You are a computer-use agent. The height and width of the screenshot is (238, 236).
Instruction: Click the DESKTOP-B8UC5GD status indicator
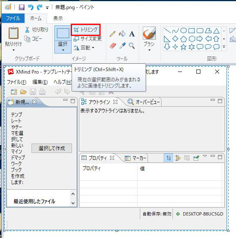[200, 214]
